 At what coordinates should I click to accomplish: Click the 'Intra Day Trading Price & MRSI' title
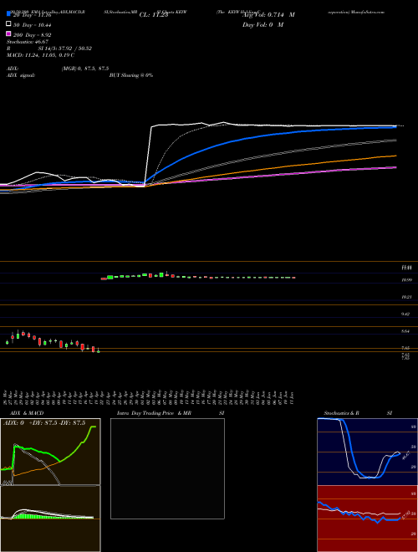[x=171, y=413]
